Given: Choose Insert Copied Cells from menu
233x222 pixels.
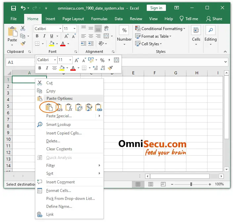Looking at the screenshot, I should pyautogui.click(x=69, y=133).
